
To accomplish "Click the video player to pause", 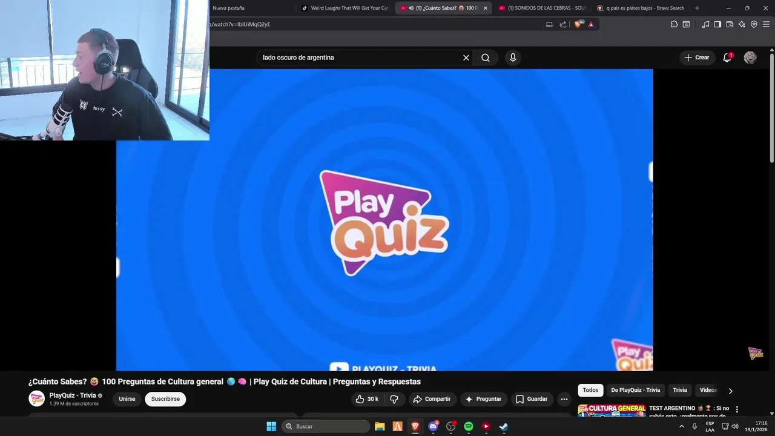I will click(x=384, y=220).
